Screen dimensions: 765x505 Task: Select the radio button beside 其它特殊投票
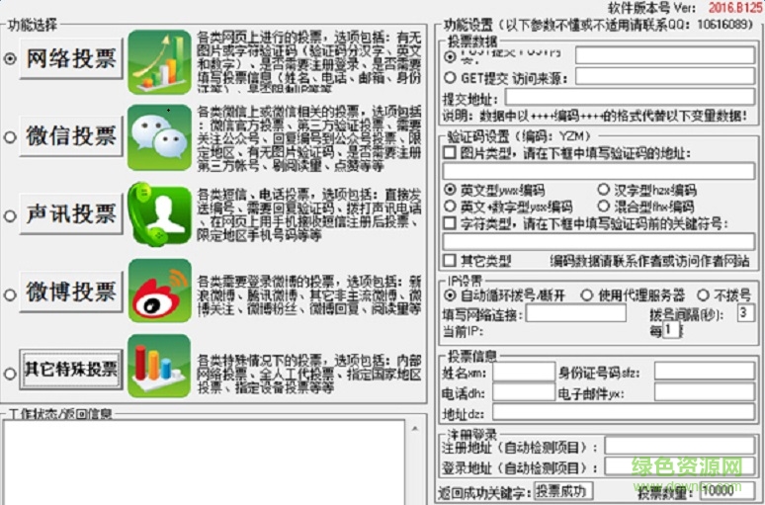(10, 374)
